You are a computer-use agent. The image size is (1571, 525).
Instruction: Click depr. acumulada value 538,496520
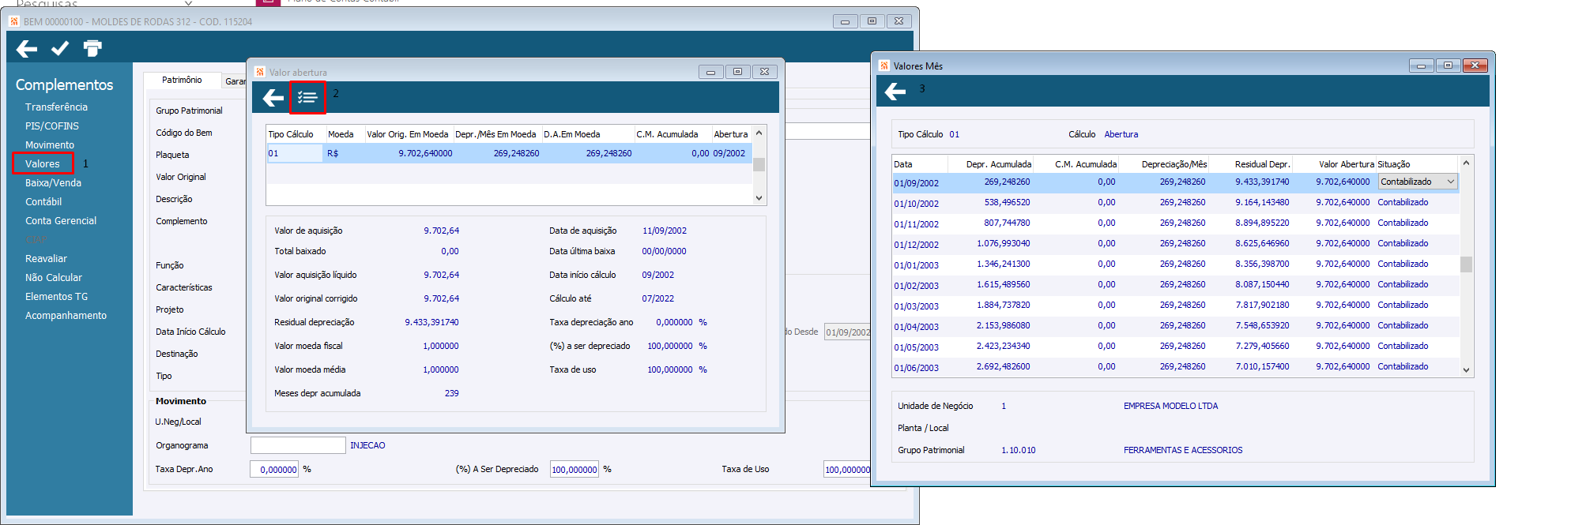1006,202
